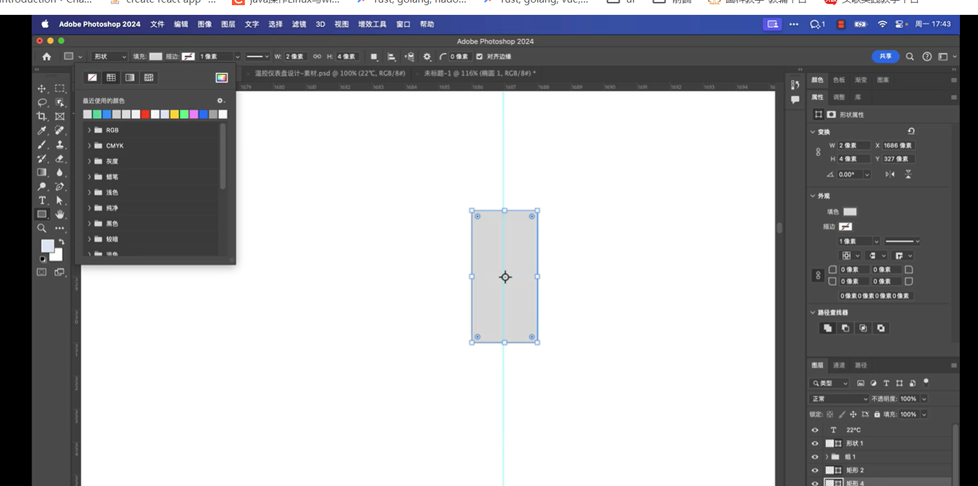Expand the RGB swatch folder

coord(89,130)
